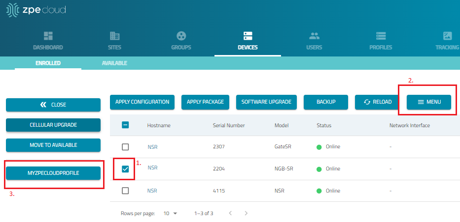Screen dimensions: 460x222
Task: Click the Apply Configuration button
Action: click(142, 102)
